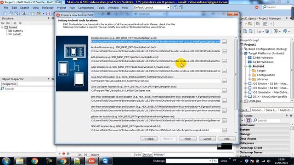Select Build Configurations (Debug) node

click(x=267, y=49)
